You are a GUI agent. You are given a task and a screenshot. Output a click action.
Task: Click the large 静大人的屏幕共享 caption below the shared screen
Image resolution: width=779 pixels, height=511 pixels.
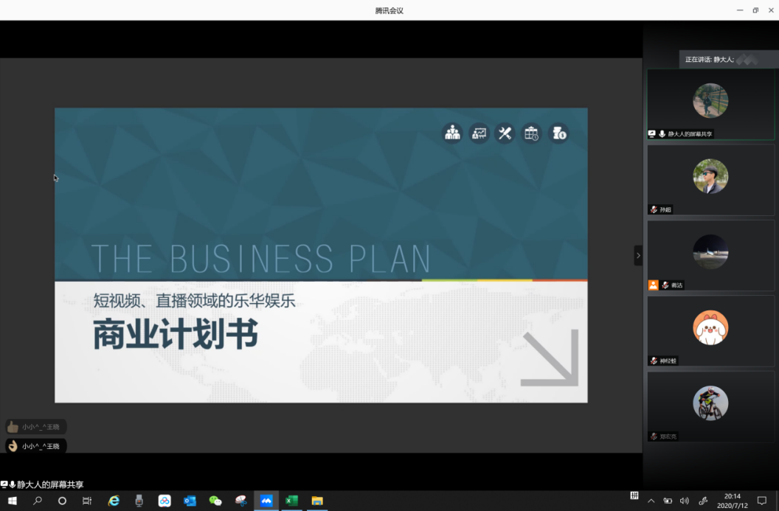pyautogui.click(x=50, y=484)
